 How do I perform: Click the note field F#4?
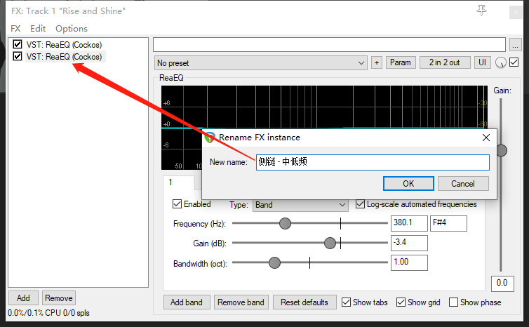coord(448,223)
